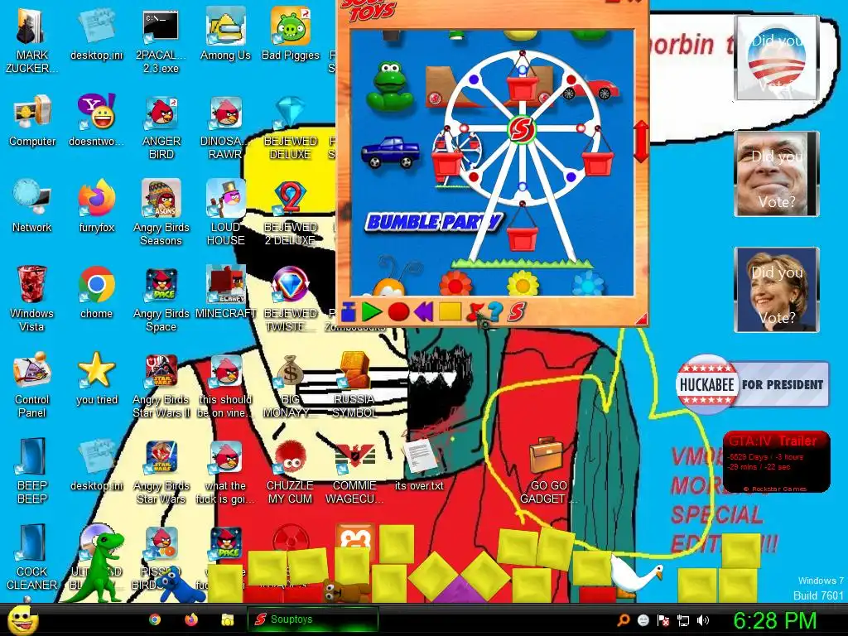Screen dimensions: 848x636
Task: Open the doesntwo... Yahoo smiley icon
Action: click(96, 120)
